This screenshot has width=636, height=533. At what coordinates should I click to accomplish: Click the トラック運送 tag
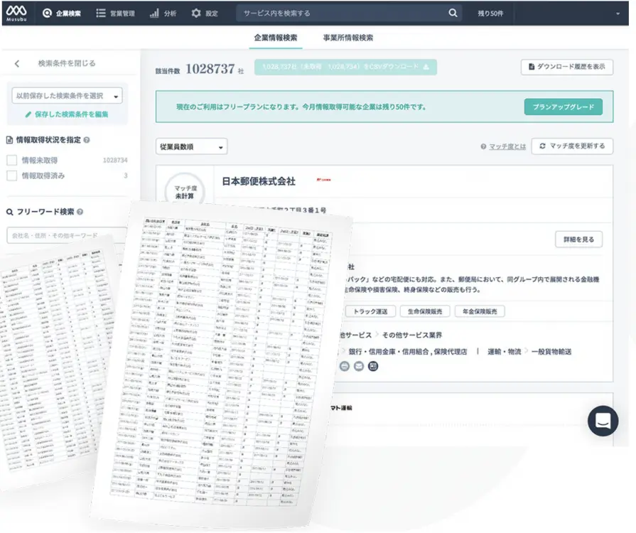370,311
